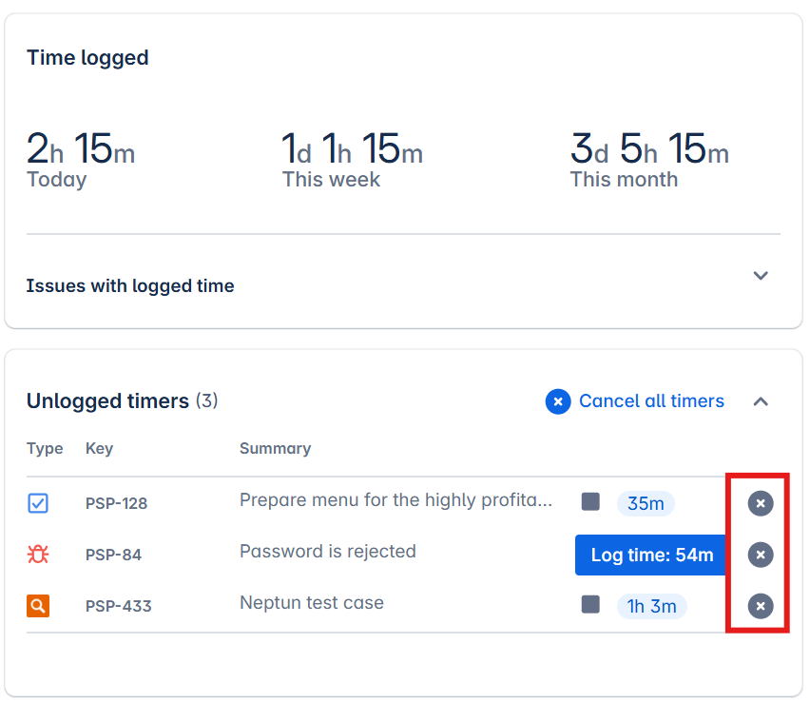Open issue key PSP-128

[x=118, y=503]
